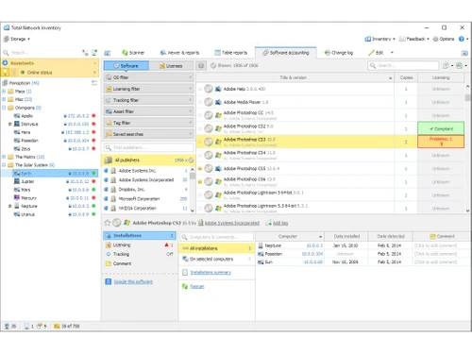Switch to the Scanner tab

[133, 53]
